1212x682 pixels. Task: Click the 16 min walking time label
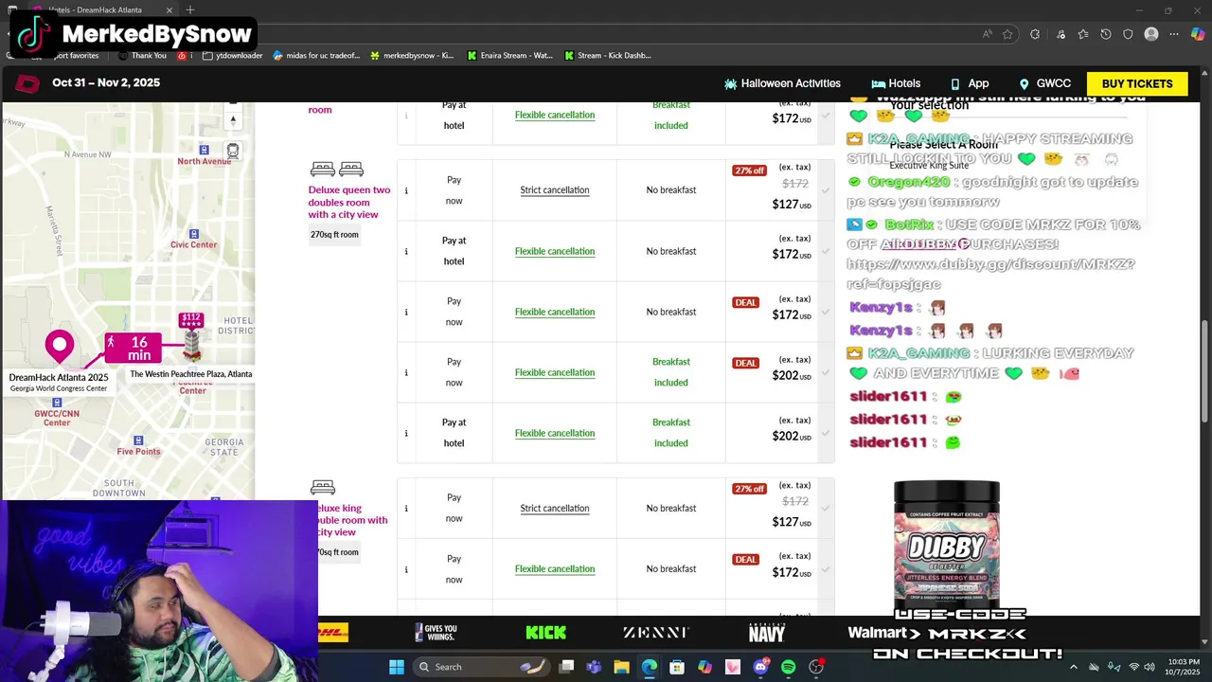tap(133, 349)
